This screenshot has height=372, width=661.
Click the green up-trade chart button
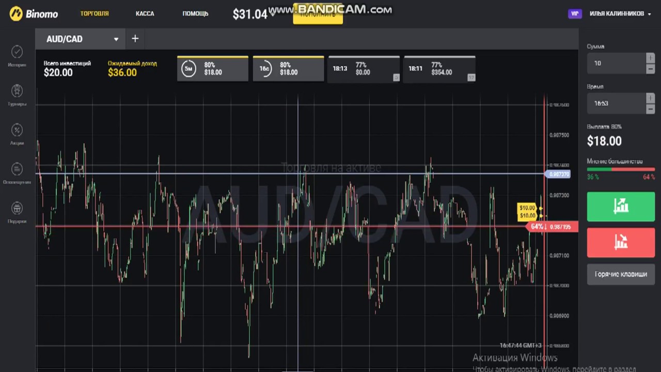(x=621, y=207)
